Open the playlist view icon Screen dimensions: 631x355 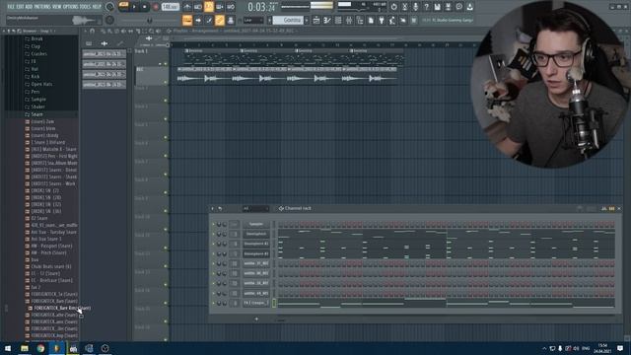click(316, 20)
